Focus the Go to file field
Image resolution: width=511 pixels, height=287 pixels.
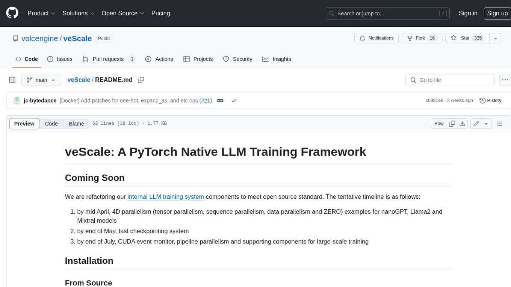pyautogui.click(x=450, y=80)
